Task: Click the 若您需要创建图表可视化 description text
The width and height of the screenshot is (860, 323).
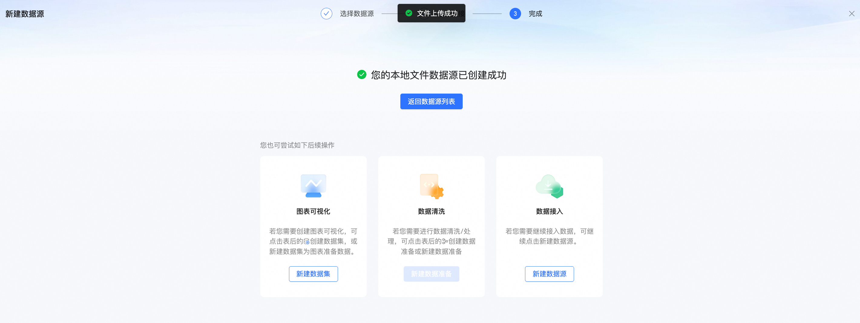Action: point(313,241)
